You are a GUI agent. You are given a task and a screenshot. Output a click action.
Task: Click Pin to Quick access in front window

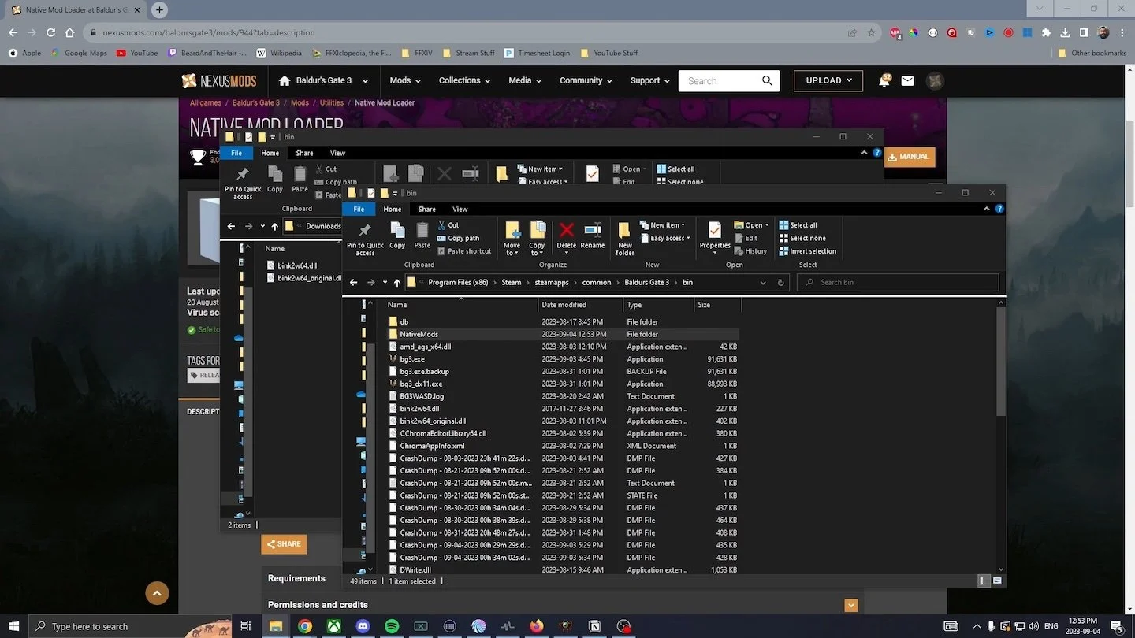(365, 238)
